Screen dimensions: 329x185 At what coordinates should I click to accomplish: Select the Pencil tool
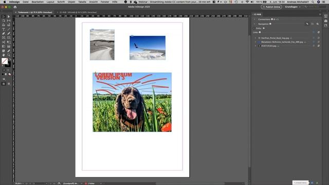tap(9, 33)
